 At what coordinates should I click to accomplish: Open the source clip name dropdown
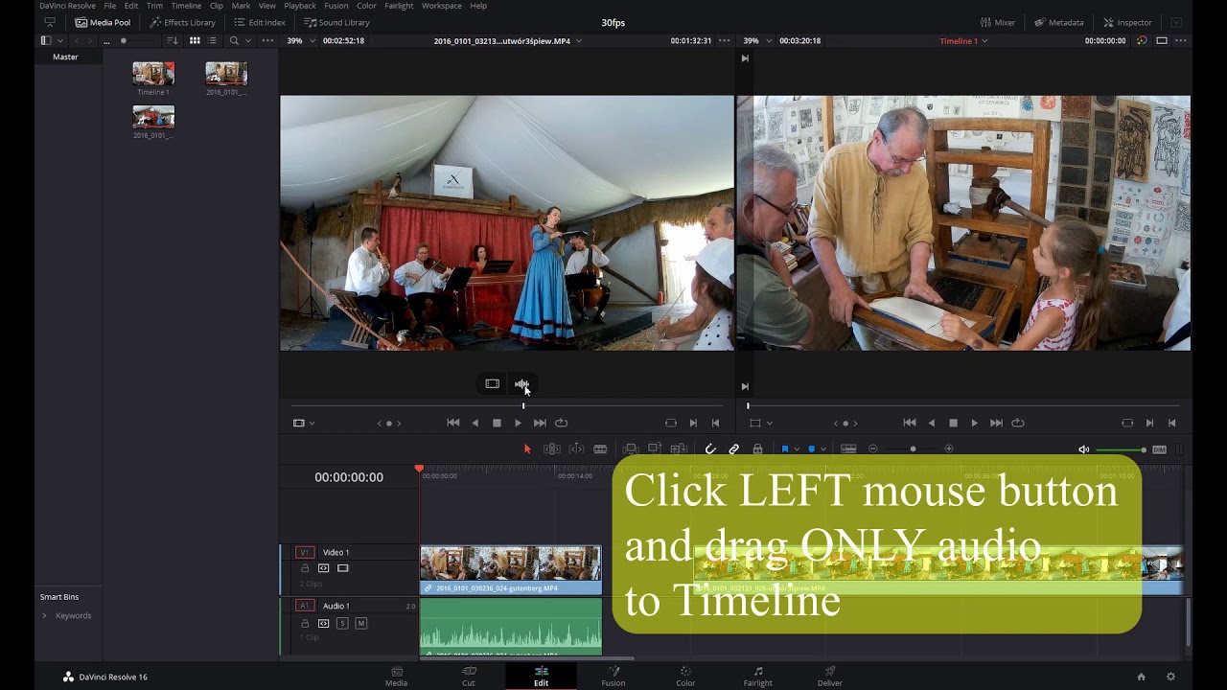coord(579,41)
